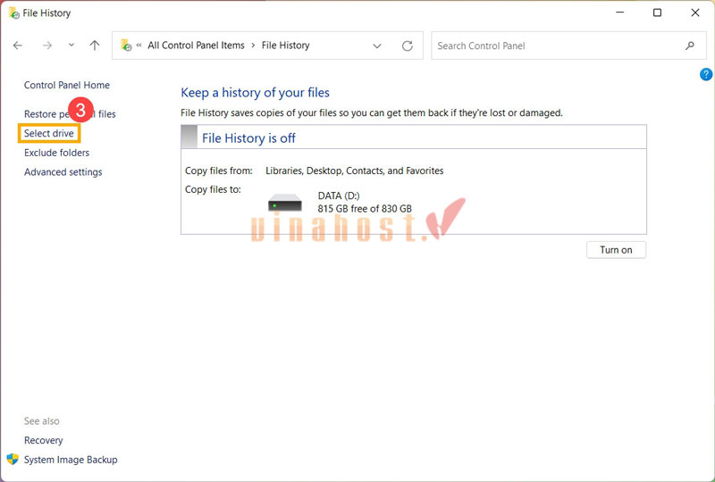This screenshot has height=482, width=715.
Task: Refresh the File History page
Action: click(408, 46)
